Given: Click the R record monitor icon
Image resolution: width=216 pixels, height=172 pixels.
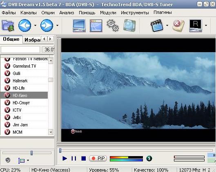Looking at the screenshot, I should click(x=196, y=26).
